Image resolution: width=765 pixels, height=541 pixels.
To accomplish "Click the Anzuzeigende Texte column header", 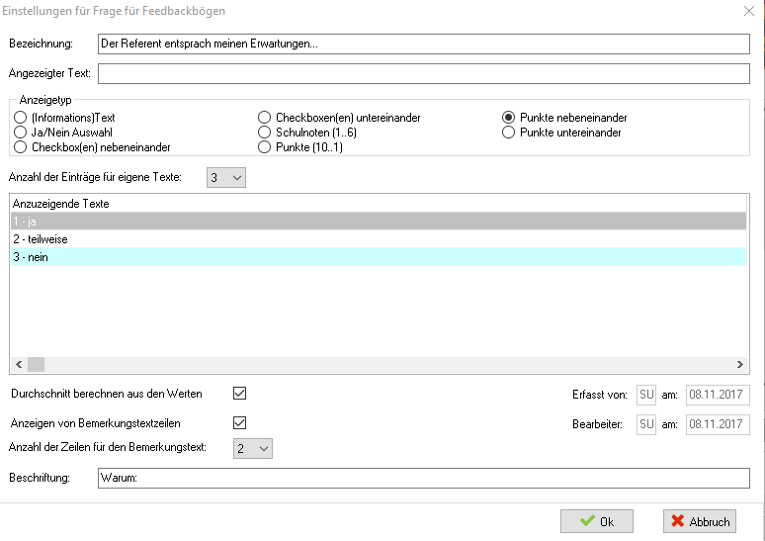I will (x=379, y=204).
